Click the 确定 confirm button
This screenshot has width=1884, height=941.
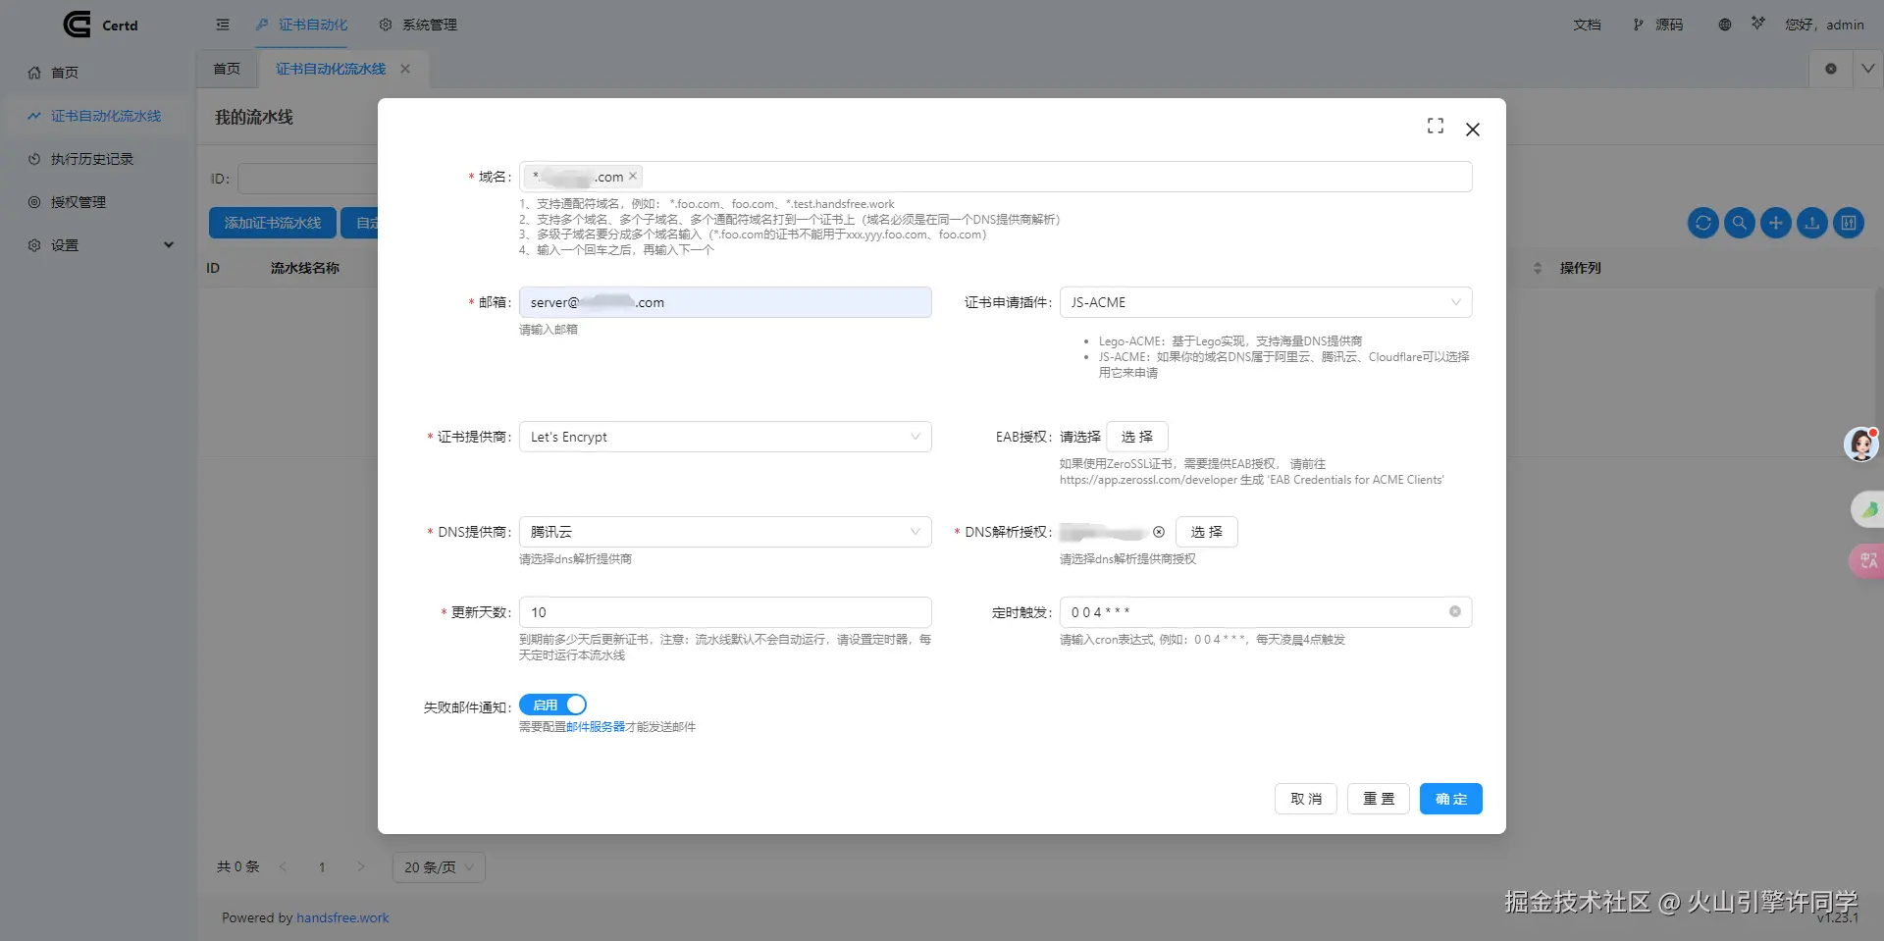pos(1451,799)
